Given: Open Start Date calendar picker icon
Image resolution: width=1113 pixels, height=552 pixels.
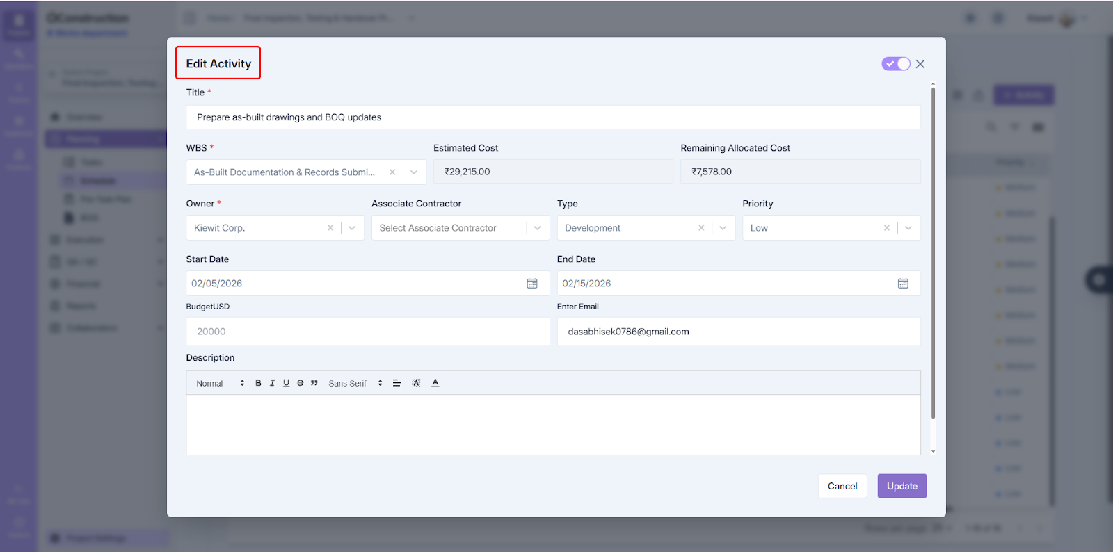Looking at the screenshot, I should click(x=532, y=284).
